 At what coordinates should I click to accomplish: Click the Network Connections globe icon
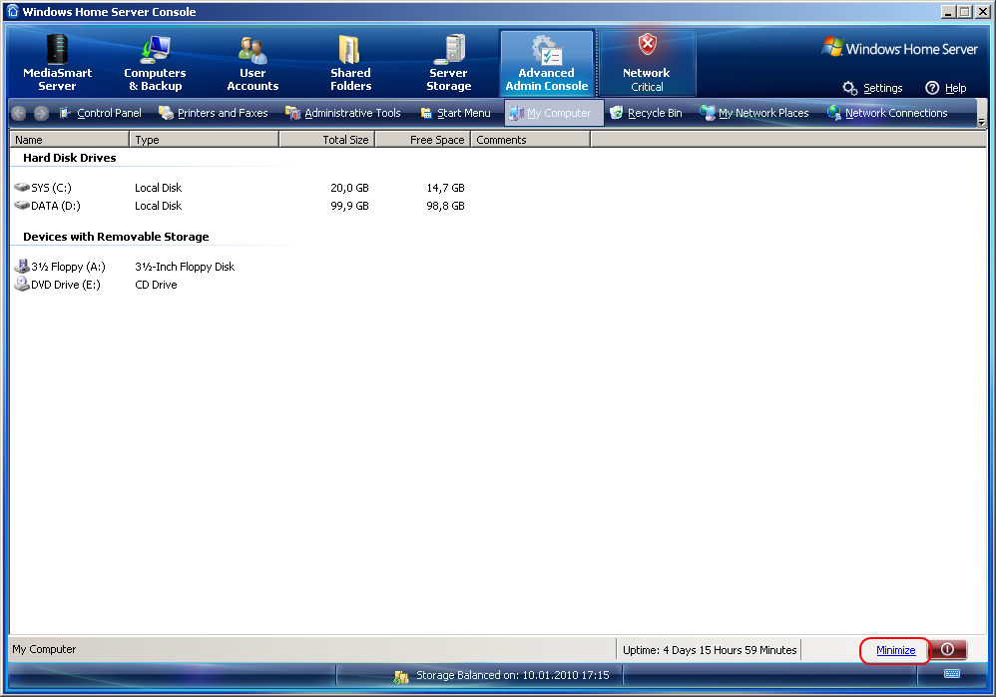pos(834,113)
